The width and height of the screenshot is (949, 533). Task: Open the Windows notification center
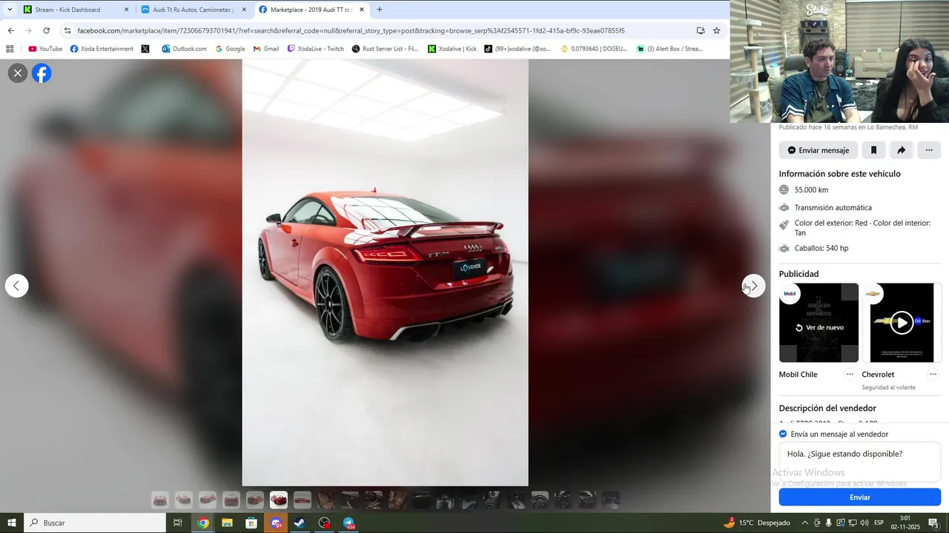click(x=934, y=523)
